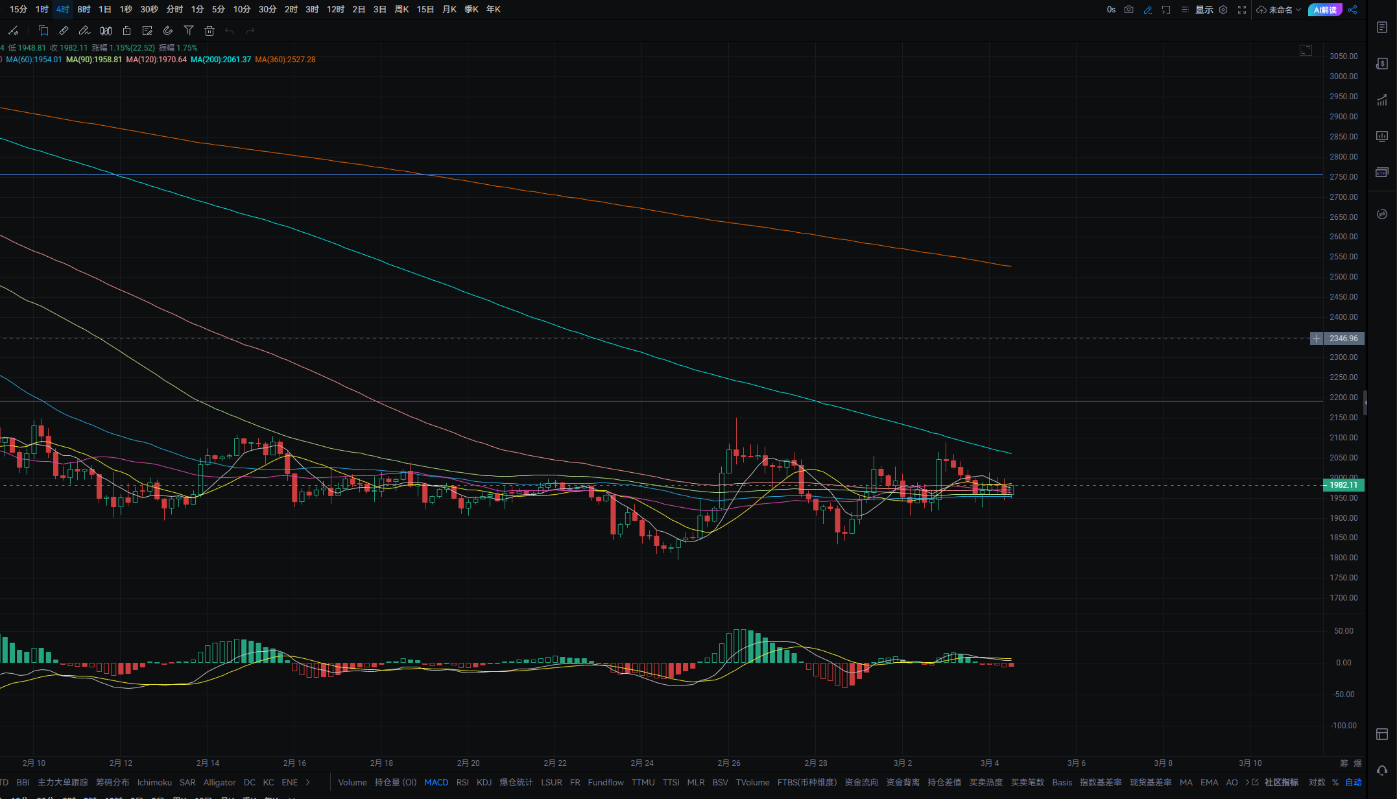
Task: Expand more sub indicators after AO
Action: coord(1247,782)
